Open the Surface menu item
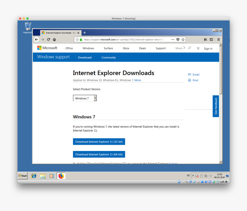247x211 pixels. coord(108,48)
